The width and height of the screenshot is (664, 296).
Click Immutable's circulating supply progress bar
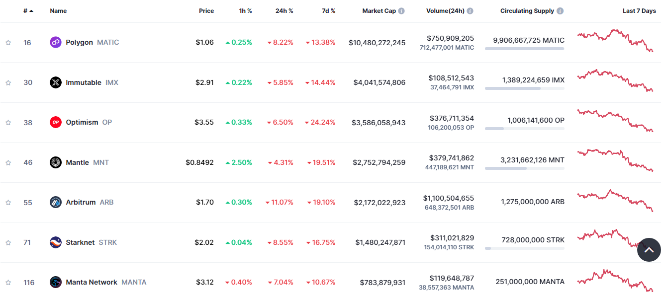pos(524,88)
